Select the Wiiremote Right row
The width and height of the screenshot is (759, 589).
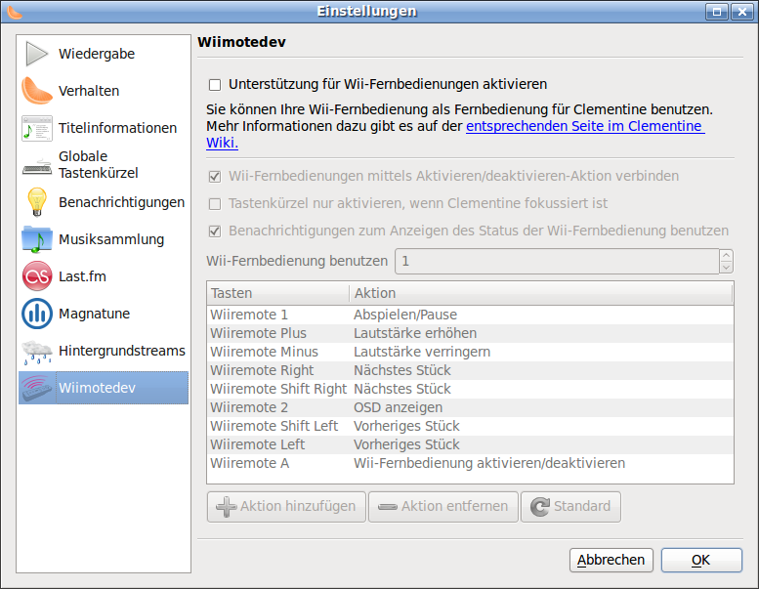click(470, 370)
